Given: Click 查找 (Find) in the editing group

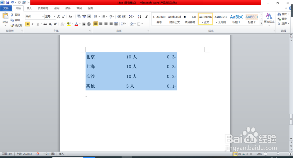Looking at the screenshot, I should [283, 14].
